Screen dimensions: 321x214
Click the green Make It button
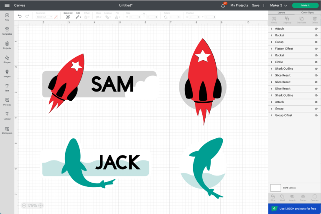coord(305,5)
